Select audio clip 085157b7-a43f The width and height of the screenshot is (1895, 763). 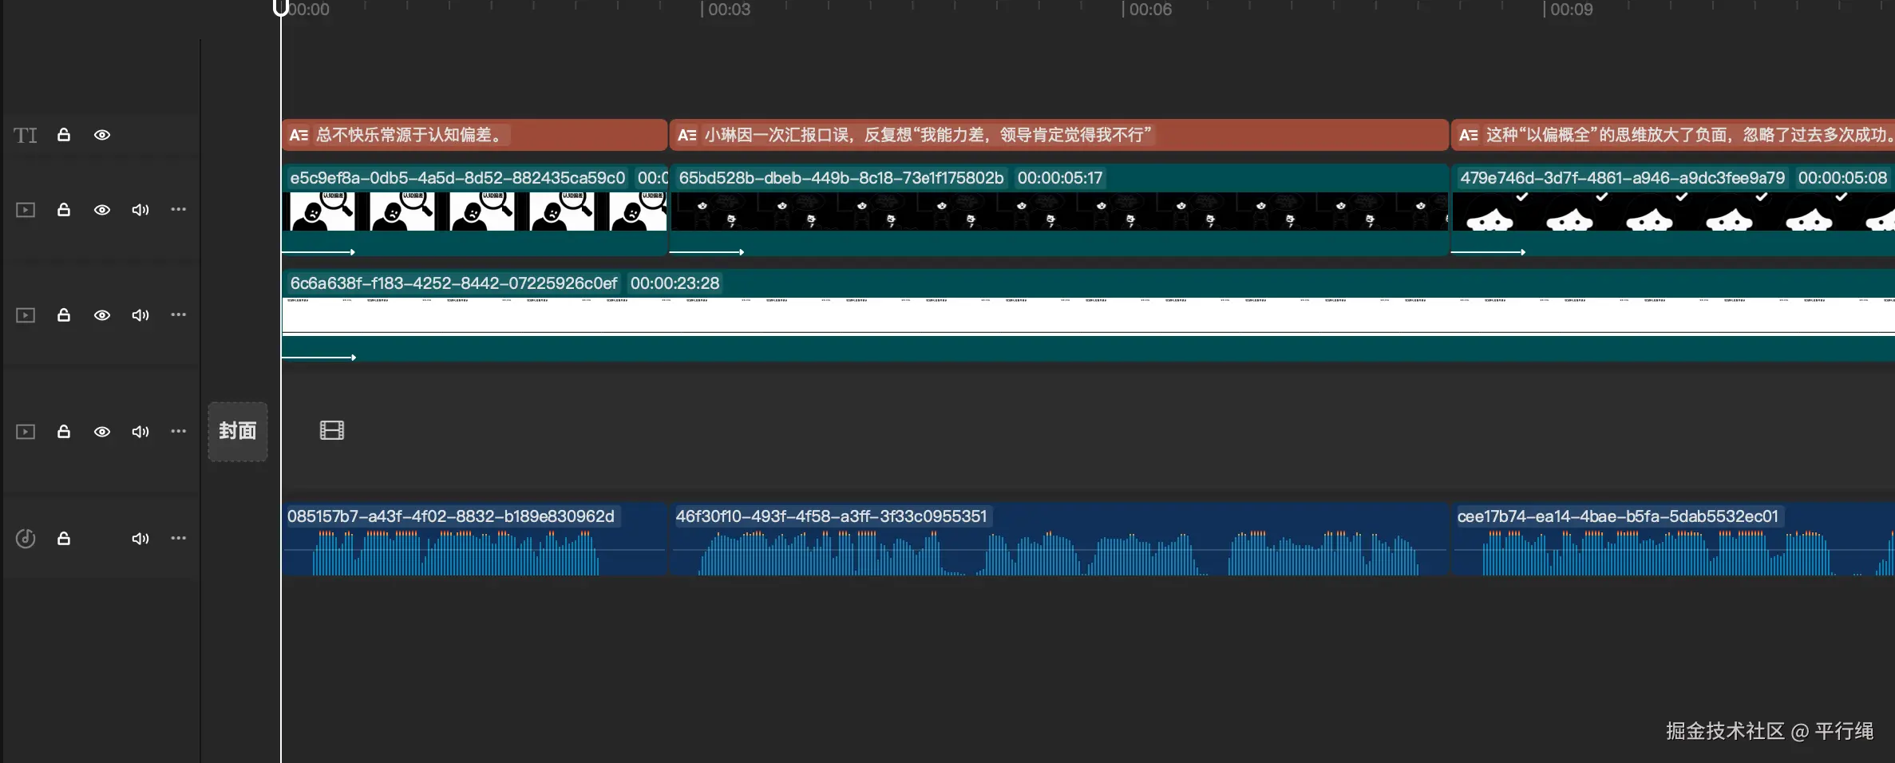point(474,539)
